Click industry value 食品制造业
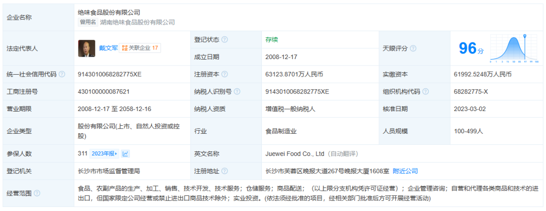The width and height of the screenshot is (546, 211). point(281,131)
